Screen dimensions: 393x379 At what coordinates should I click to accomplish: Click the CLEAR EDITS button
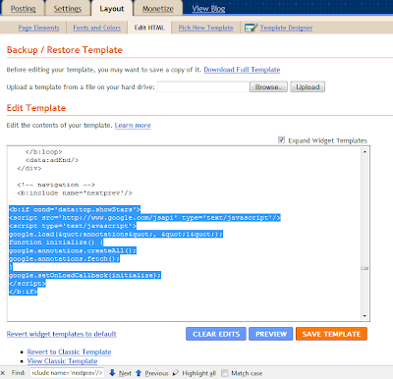point(216,334)
